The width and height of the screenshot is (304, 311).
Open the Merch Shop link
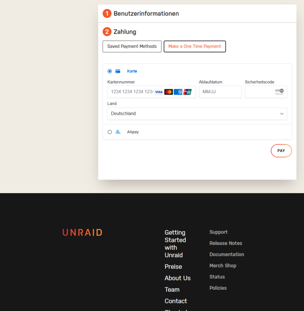223,265
